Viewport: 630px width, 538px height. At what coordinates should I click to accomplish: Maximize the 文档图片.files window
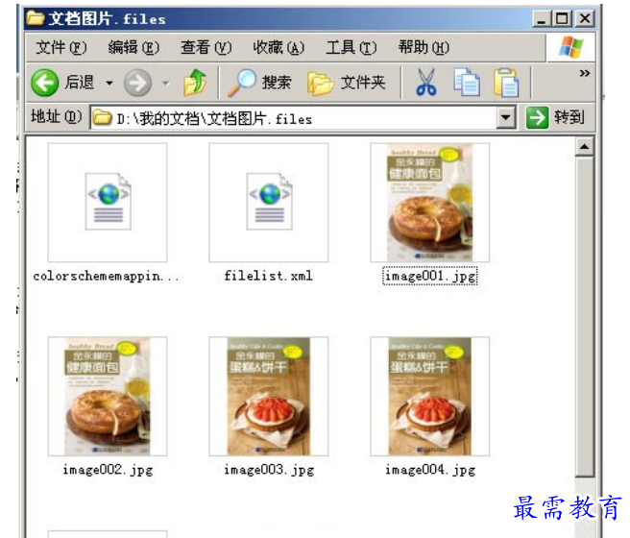pos(563,18)
